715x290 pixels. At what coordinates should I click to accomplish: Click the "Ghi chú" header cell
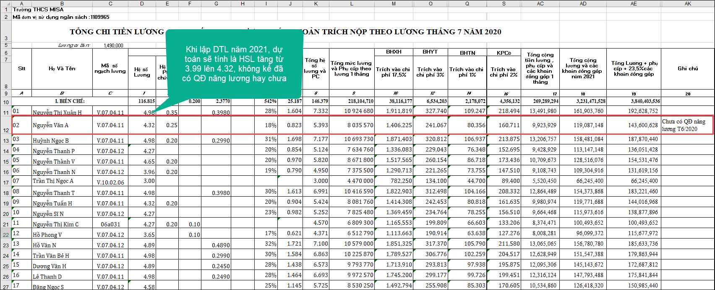pos(688,69)
